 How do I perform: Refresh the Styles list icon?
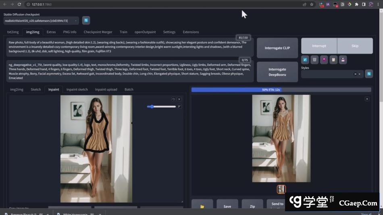click(369, 74)
